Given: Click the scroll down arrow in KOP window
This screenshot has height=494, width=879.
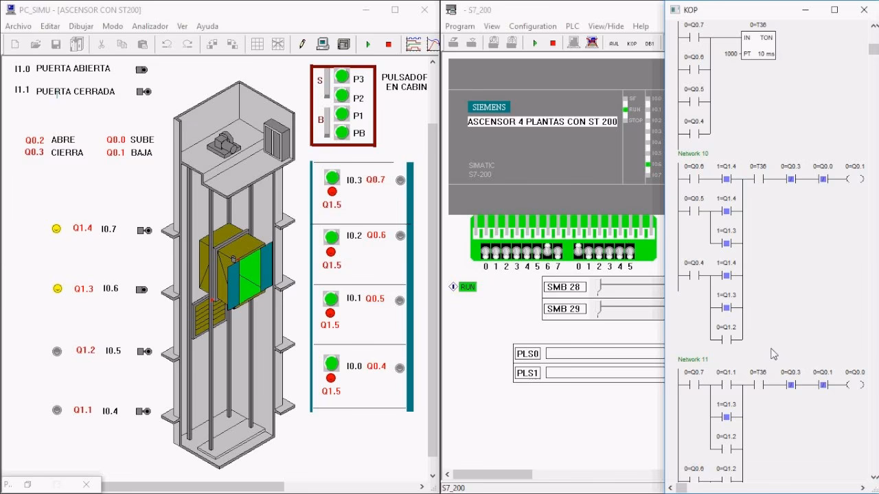Looking at the screenshot, I should [x=874, y=476].
